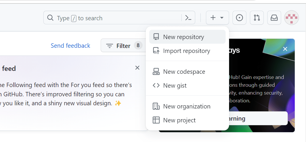This screenshot has height=142, width=306.
Task: Open the Notifications inbox icon
Action: click(x=274, y=18)
